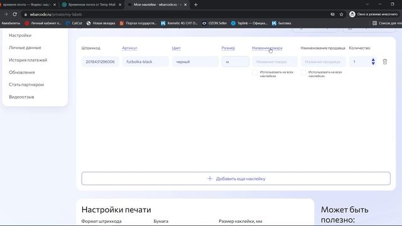Open the Keenetic 4G bookmark
Image resolution: width=402 pixels, height=226 pixels.
click(180, 23)
